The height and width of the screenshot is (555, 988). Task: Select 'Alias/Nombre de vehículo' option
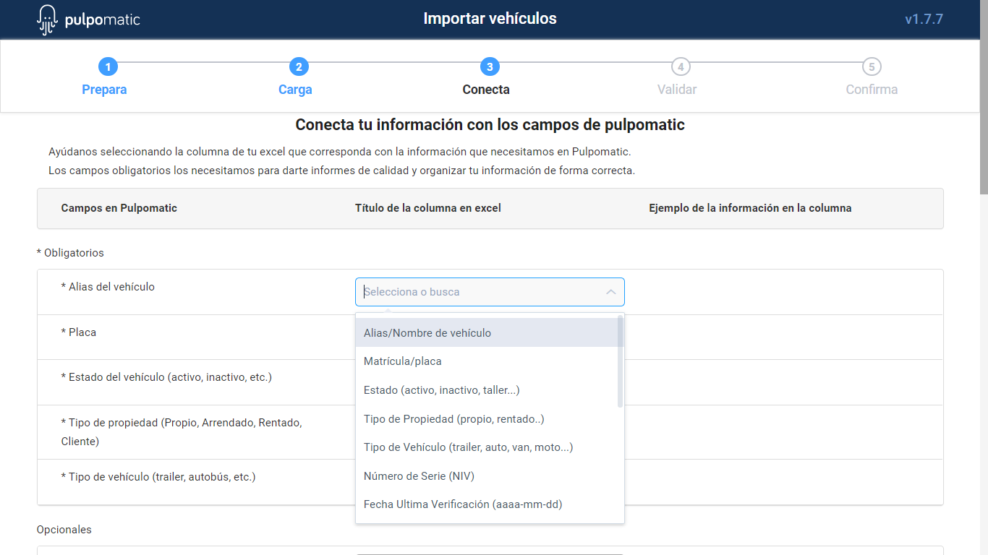pos(427,333)
